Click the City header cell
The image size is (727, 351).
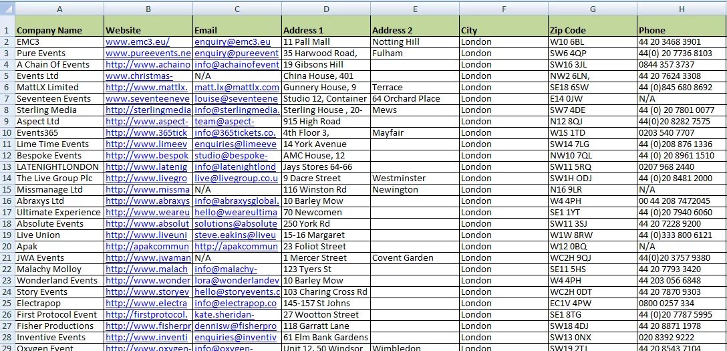tap(504, 26)
